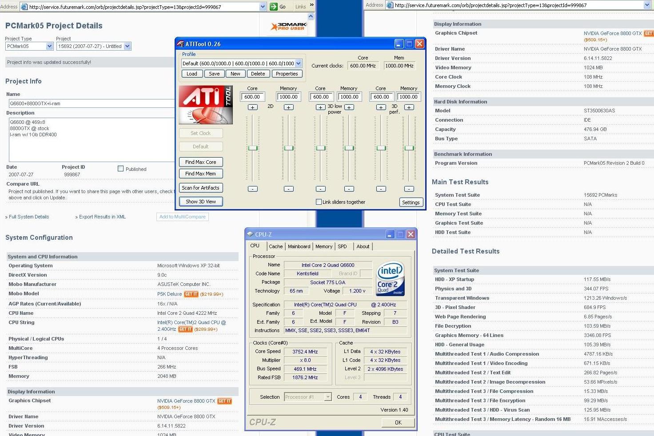The width and height of the screenshot is (654, 436).
Task: Open CPU-Z Processor Selection dropdown
Action: click(x=328, y=397)
